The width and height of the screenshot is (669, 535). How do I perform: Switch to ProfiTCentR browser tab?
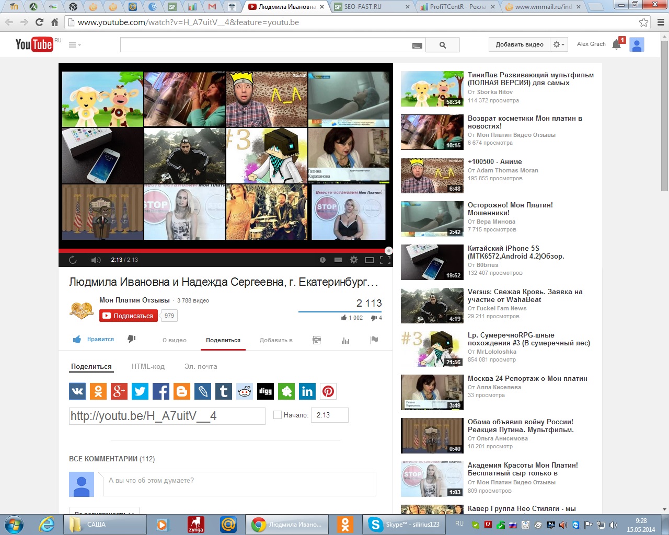click(458, 7)
